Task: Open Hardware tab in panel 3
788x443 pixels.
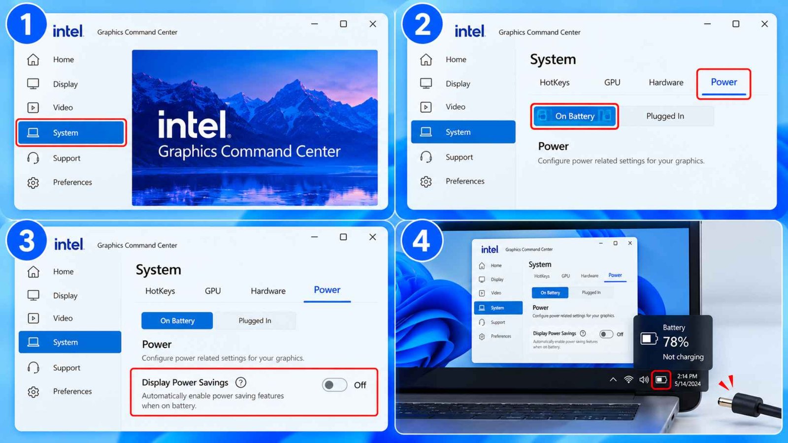Action: (x=268, y=291)
